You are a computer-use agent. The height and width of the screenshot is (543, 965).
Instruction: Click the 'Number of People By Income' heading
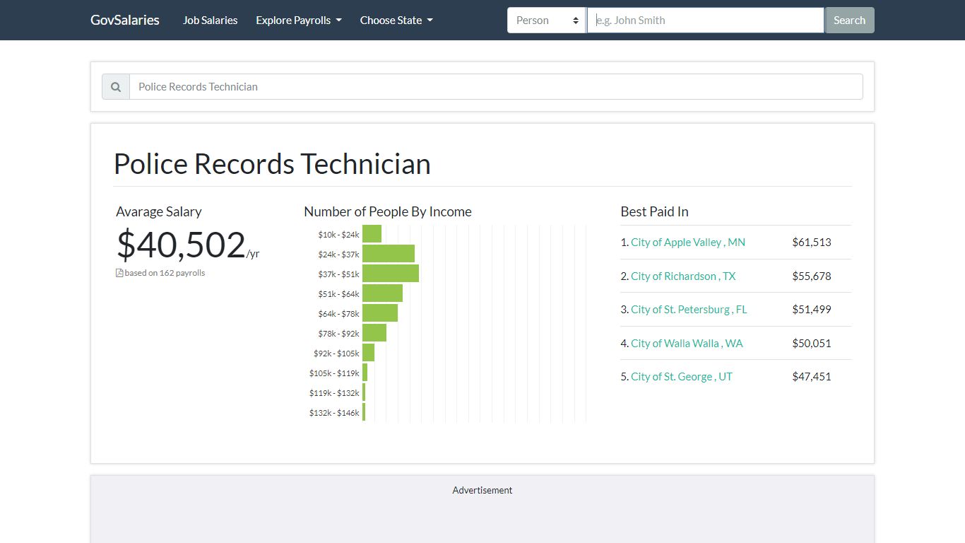[x=388, y=211]
